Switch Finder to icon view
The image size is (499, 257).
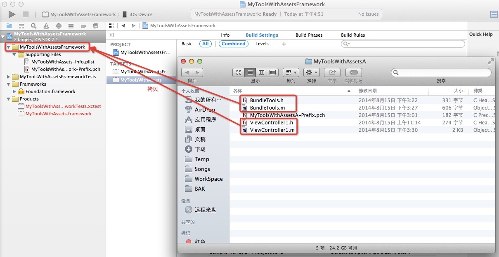tap(239, 72)
